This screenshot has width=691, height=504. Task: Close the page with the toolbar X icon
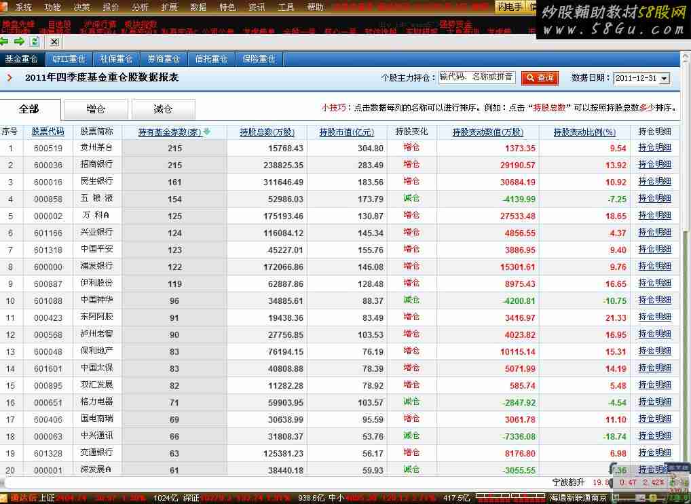point(54,42)
